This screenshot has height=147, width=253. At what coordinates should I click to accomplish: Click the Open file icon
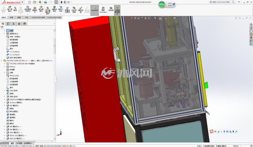tap(35, 2)
